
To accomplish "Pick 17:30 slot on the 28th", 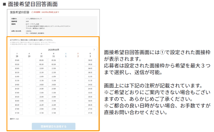I will (x=17, y=113).
